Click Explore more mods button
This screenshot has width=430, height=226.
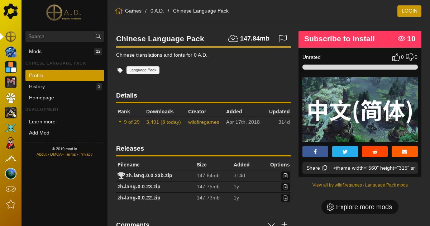click(x=360, y=207)
